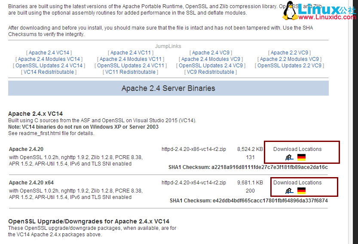Click the httpd-2.4.20-x86-vc14-r2.zip filename
This screenshot has width=358, height=244.
(x=193, y=149)
